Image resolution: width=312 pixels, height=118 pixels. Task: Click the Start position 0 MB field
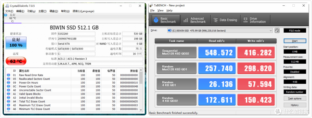tap(295, 51)
